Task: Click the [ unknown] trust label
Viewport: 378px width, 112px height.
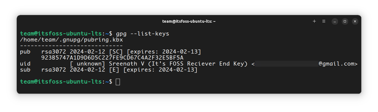Action: (88, 64)
